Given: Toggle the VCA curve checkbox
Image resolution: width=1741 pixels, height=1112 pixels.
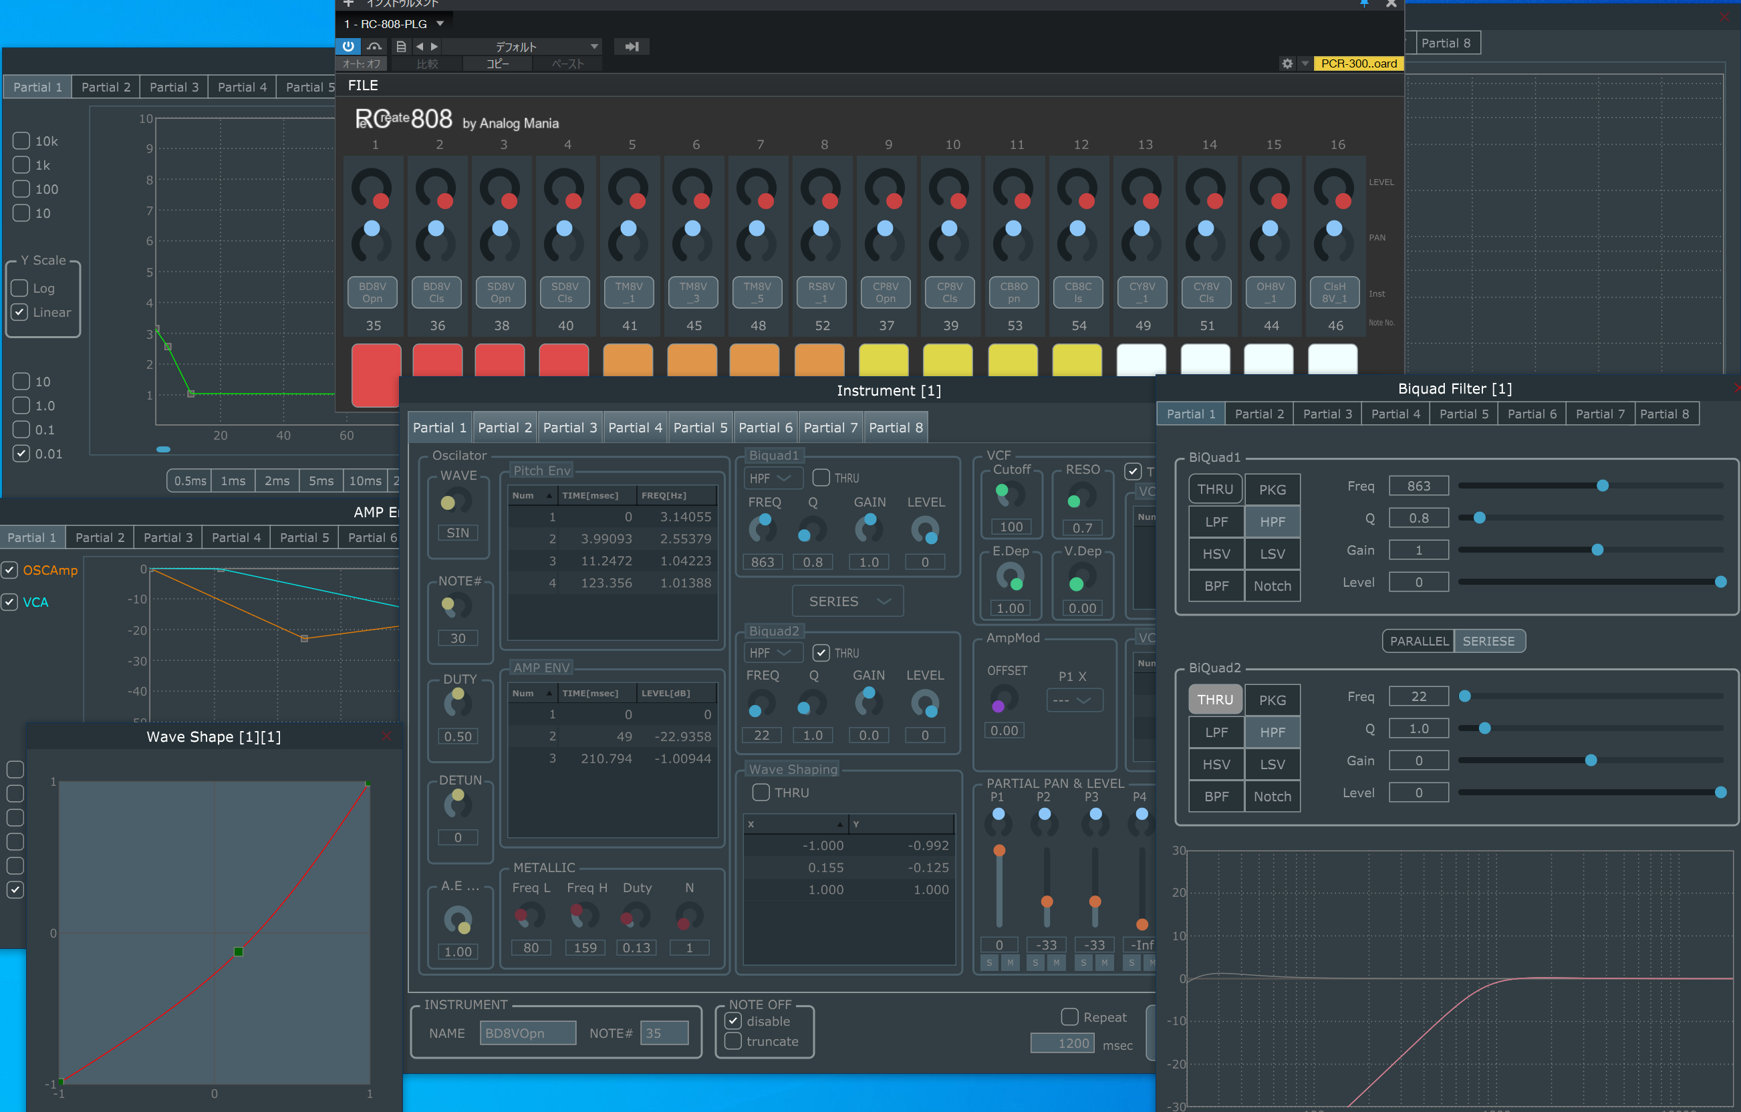Looking at the screenshot, I should click(9, 601).
